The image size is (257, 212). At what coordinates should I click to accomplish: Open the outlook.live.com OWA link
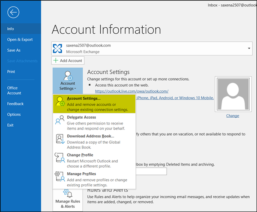pyautogui.click(x=131, y=91)
